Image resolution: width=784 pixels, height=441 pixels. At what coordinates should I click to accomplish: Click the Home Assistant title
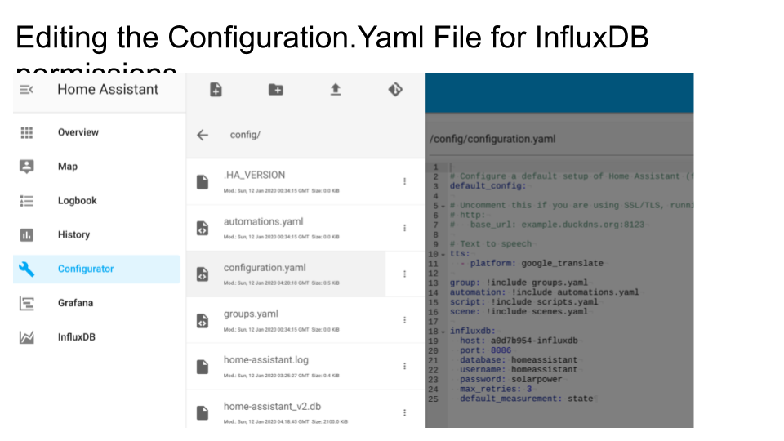pyautogui.click(x=108, y=90)
